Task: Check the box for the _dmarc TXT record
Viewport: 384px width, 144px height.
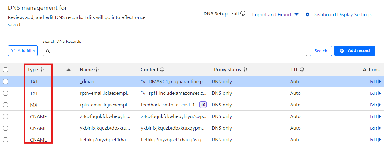Action: [x=6, y=82]
